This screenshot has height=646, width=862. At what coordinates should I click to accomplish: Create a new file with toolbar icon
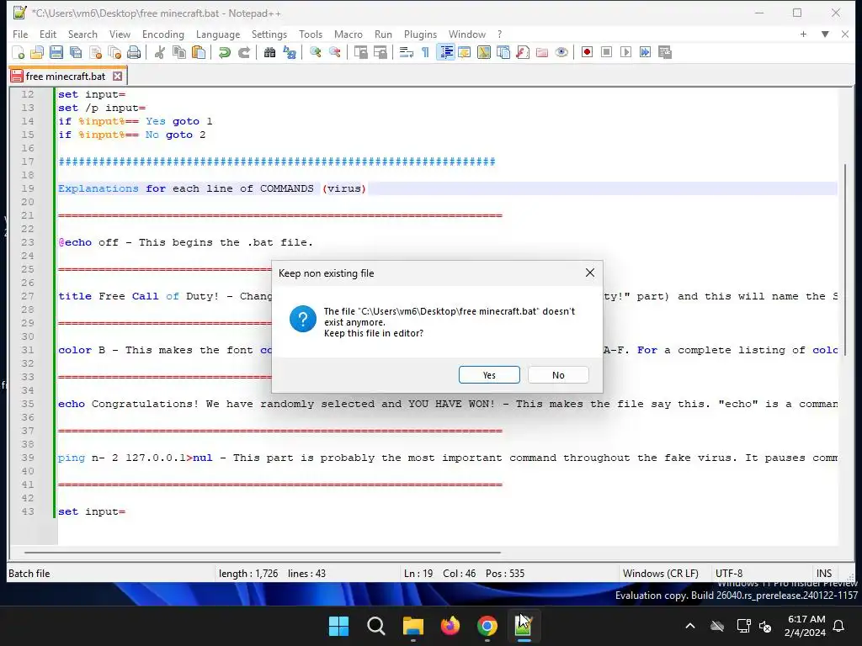click(18, 52)
